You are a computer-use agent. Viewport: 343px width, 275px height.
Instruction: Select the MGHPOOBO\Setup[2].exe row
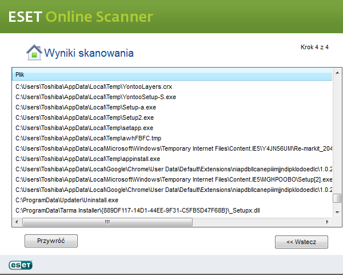click(x=172, y=179)
